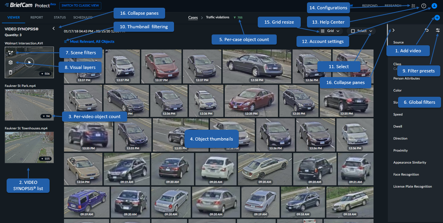This screenshot has height=223, width=443.
Task: Click the blue plus Add video button
Action: click(x=437, y=17)
